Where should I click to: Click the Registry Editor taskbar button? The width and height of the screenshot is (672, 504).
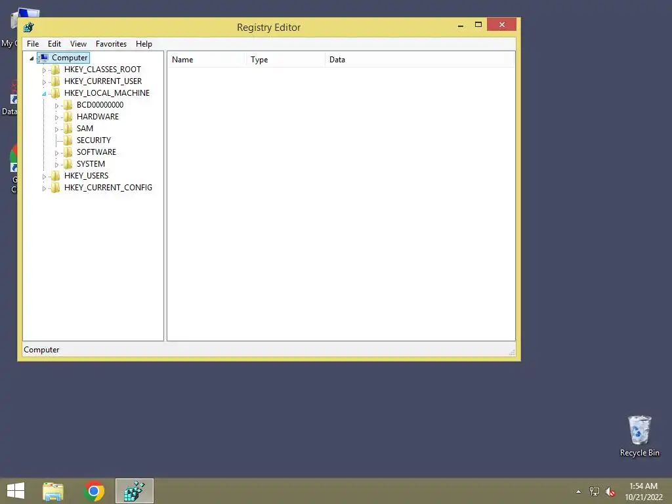point(135,491)
